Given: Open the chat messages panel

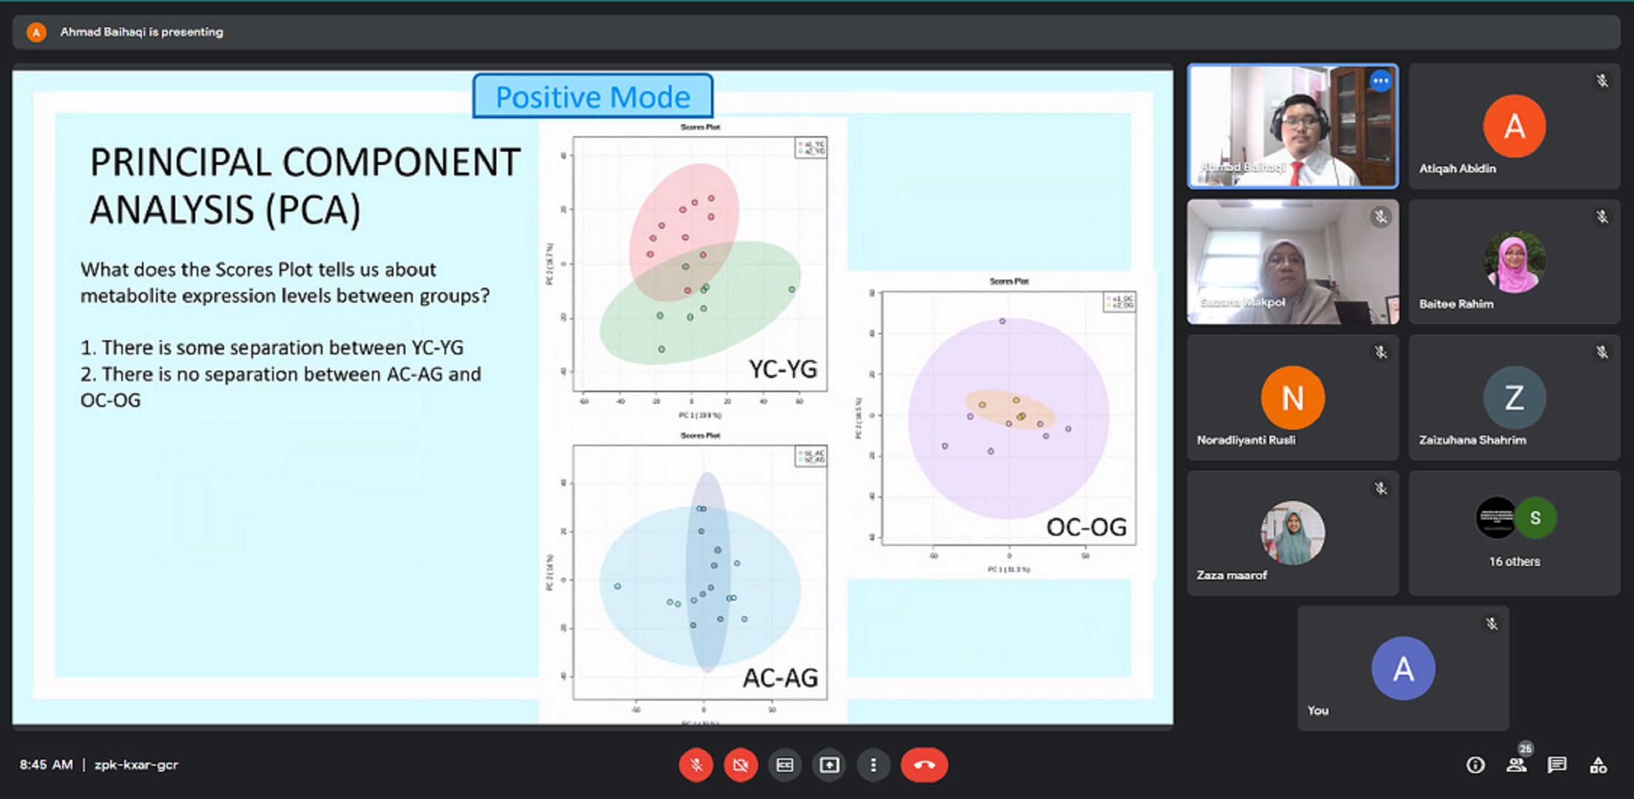Looking at the screenshot, I should (1556, 765).
